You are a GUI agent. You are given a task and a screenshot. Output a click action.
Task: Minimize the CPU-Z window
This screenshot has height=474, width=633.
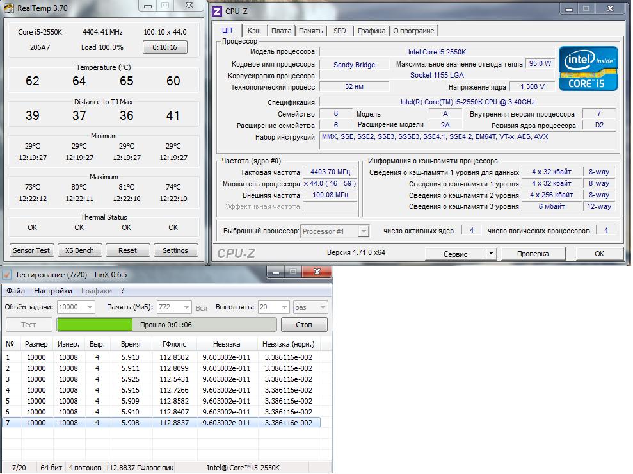click(569, 9)
